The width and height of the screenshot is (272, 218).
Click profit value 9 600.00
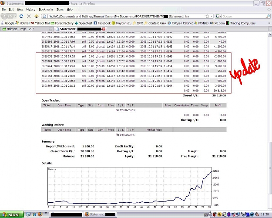click(221, 66)
